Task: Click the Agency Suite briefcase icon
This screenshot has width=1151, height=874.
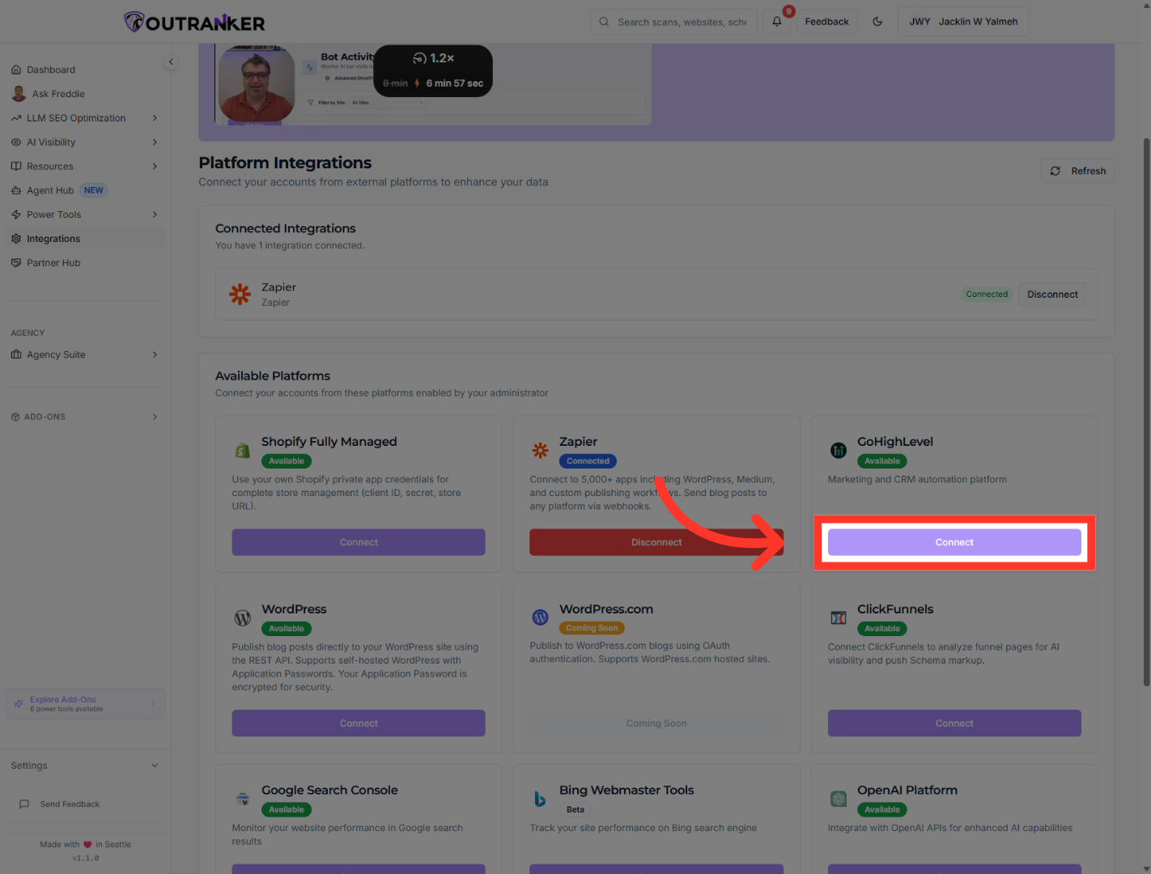Action: click(x=16, y=354)
